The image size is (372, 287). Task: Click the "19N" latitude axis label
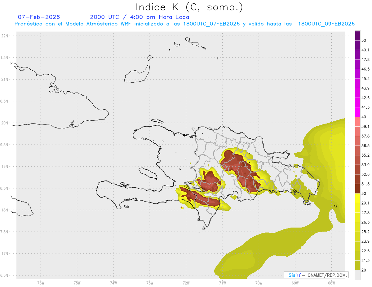(x=5, y=167)
